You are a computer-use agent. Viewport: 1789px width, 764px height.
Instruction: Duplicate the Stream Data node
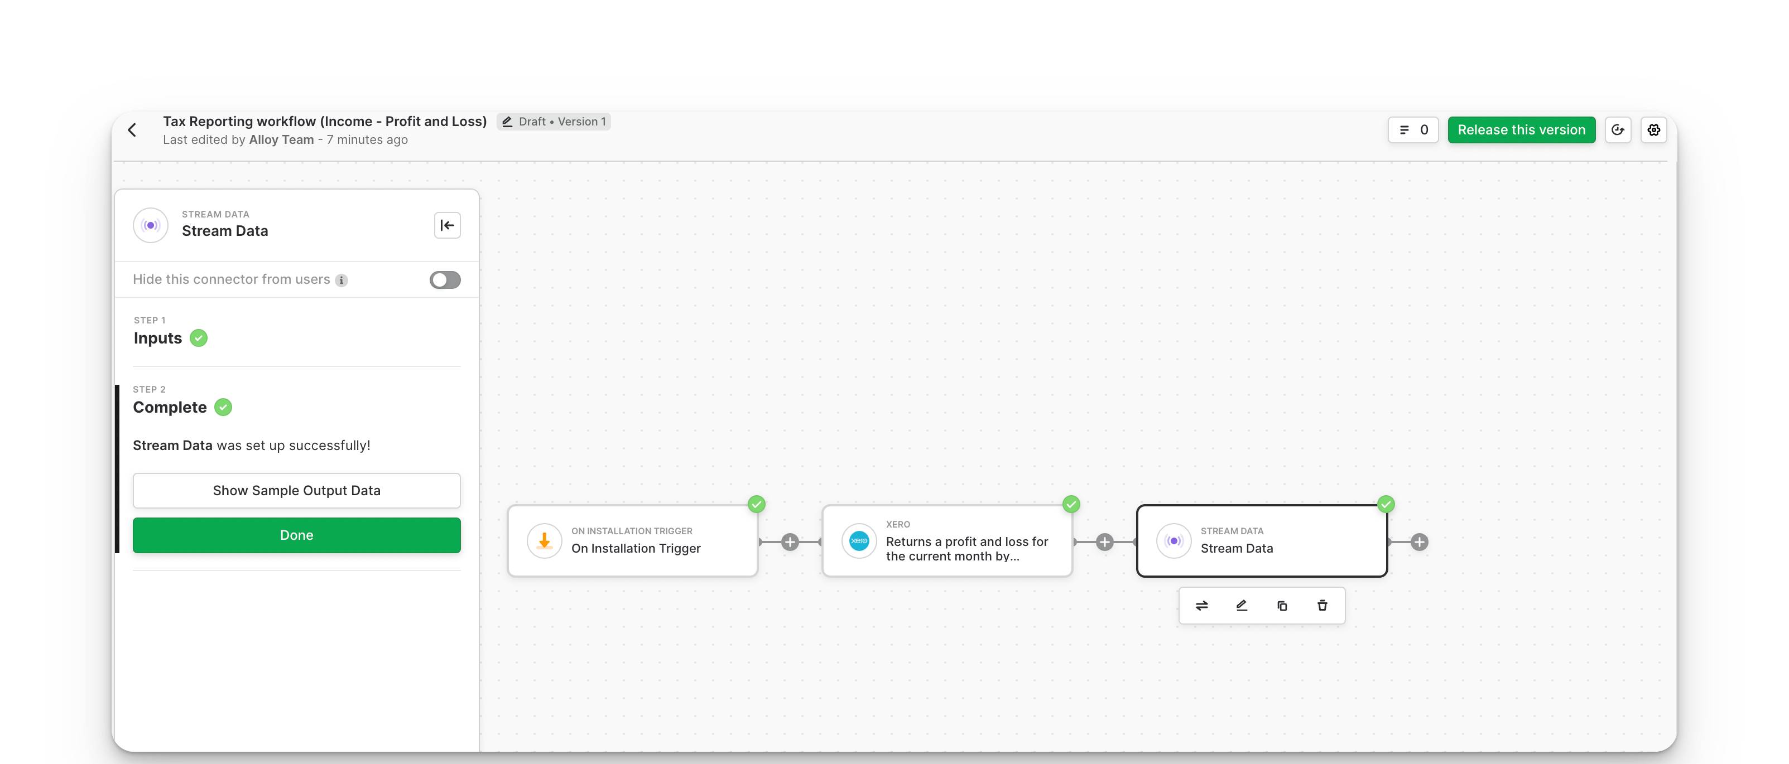click(x=1282, y=606)
